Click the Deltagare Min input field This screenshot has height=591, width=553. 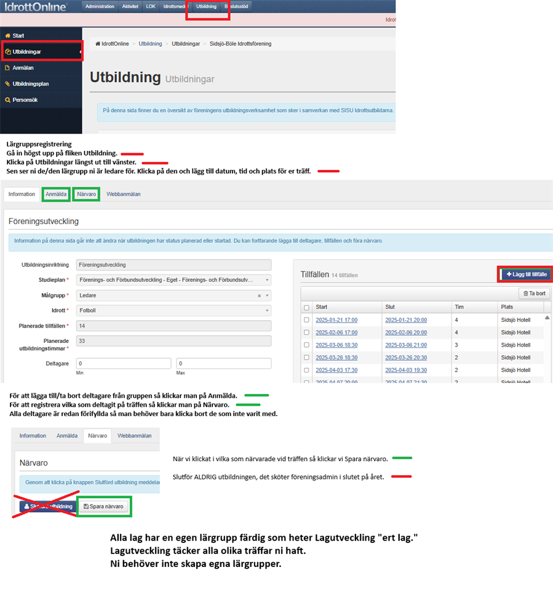[123, 364]
